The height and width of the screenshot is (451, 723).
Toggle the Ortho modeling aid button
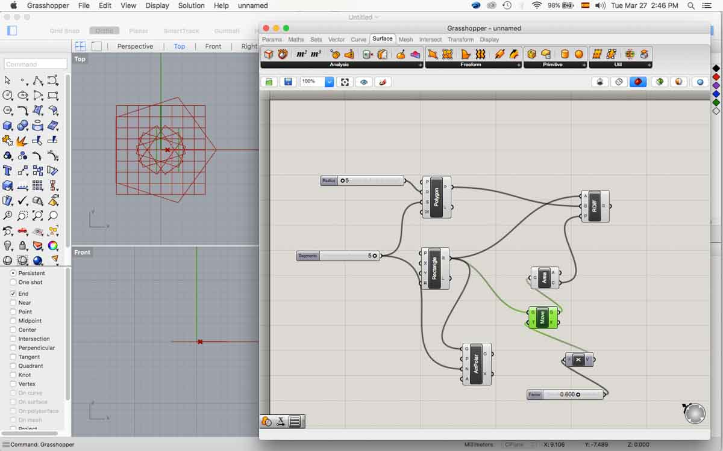point(104,31)
